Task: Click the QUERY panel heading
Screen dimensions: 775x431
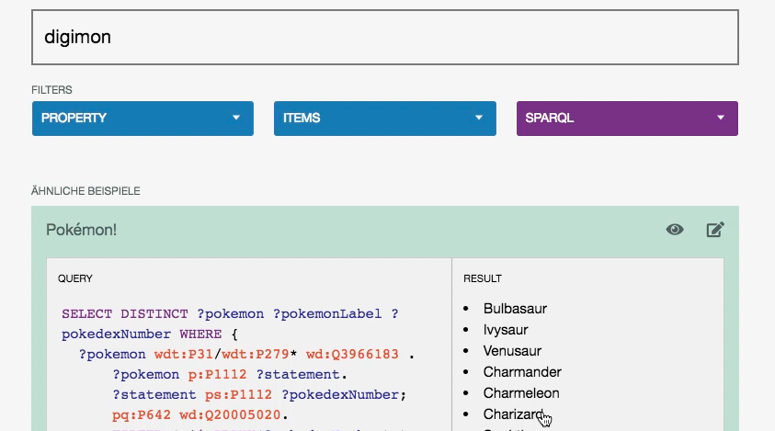Action: click(x=74, y=278)
